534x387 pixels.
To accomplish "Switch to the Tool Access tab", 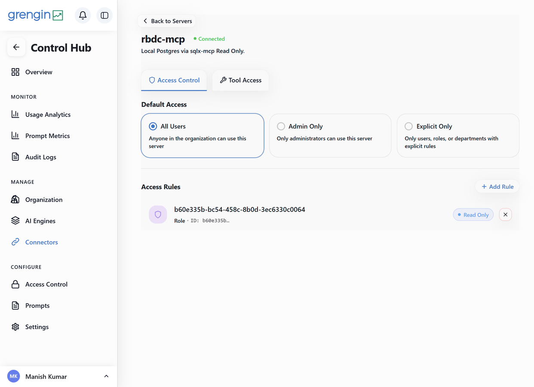I will click(240, 80).
